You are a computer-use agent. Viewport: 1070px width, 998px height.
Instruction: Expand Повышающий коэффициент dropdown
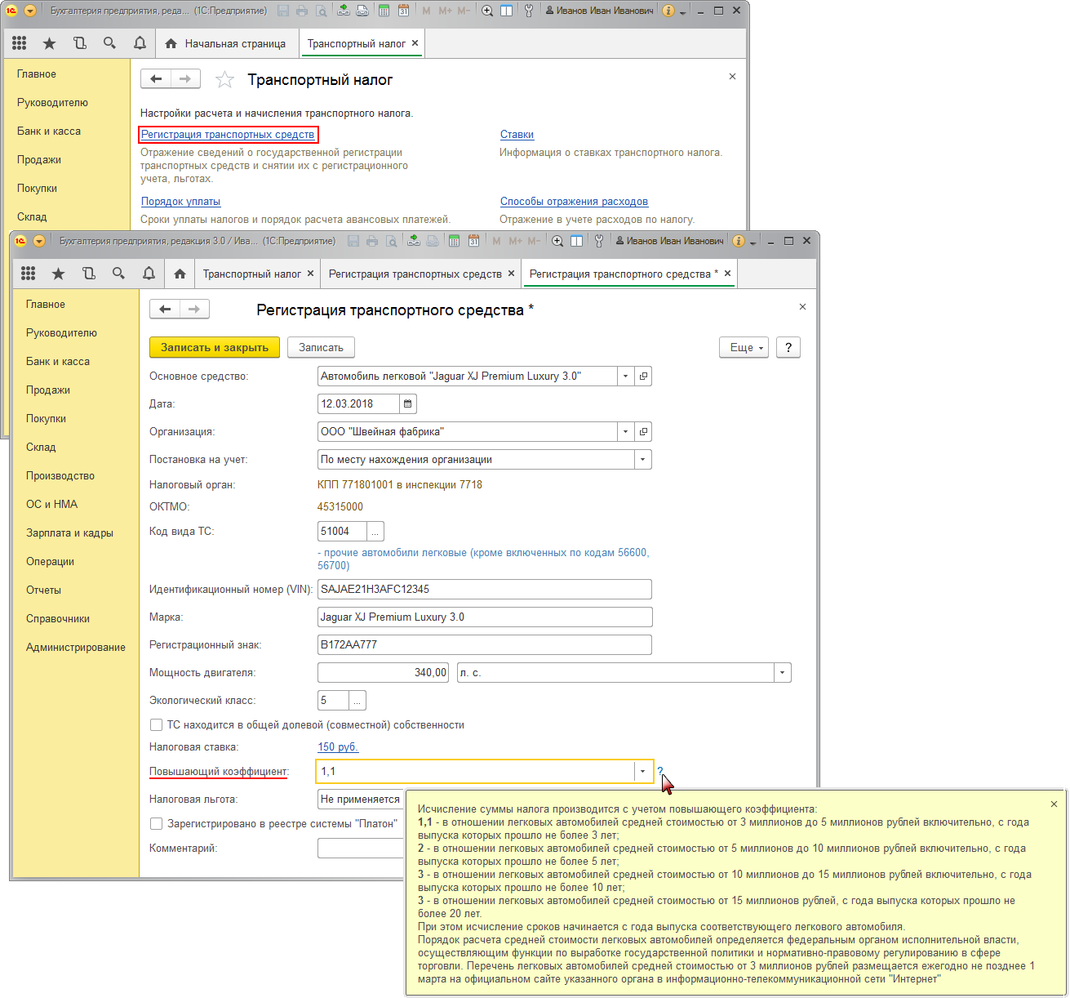[x=642, y=771]
